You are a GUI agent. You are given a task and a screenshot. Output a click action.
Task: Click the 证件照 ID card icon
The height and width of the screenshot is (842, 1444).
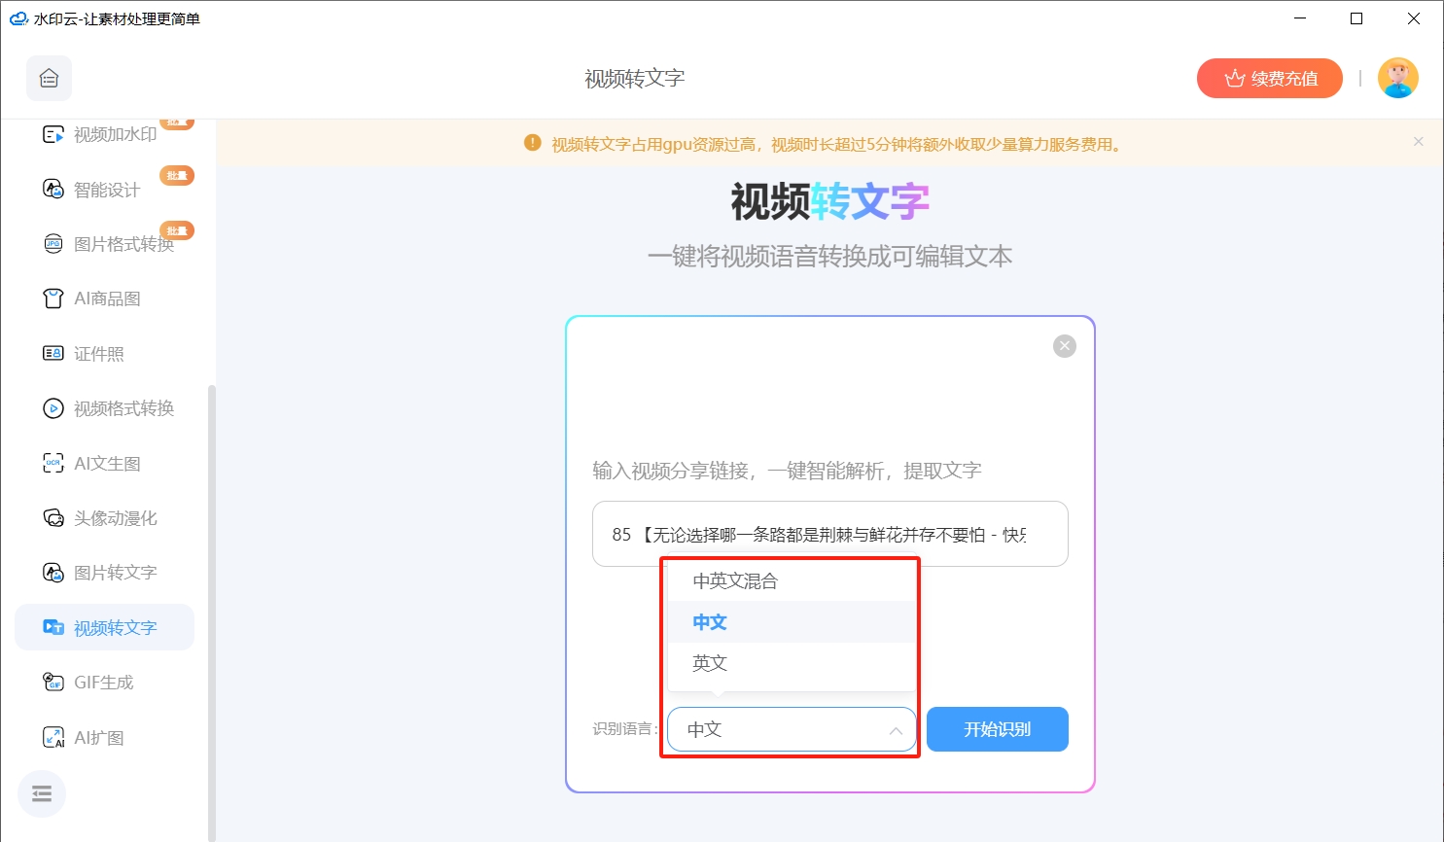point(53,353)
